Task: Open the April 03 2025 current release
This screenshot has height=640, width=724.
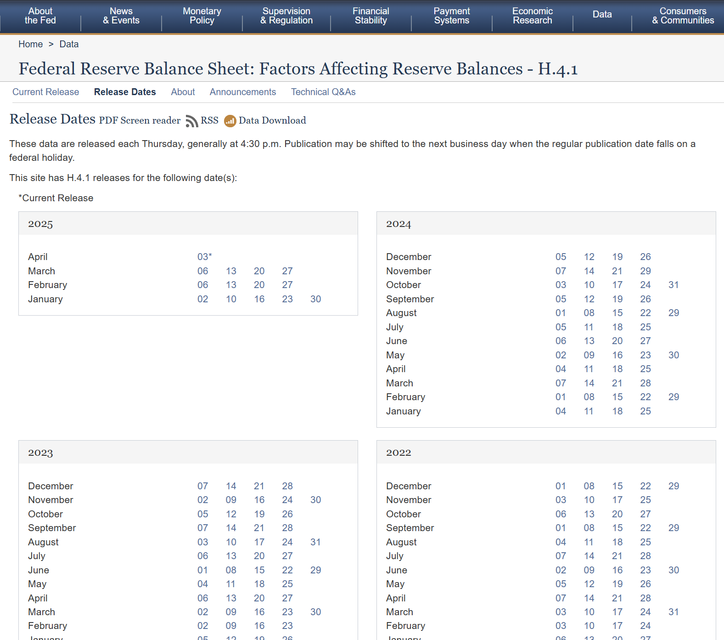Action: [x=205, y=257]
